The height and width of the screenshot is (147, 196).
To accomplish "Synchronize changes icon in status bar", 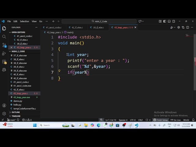I will tap(18, 120).
